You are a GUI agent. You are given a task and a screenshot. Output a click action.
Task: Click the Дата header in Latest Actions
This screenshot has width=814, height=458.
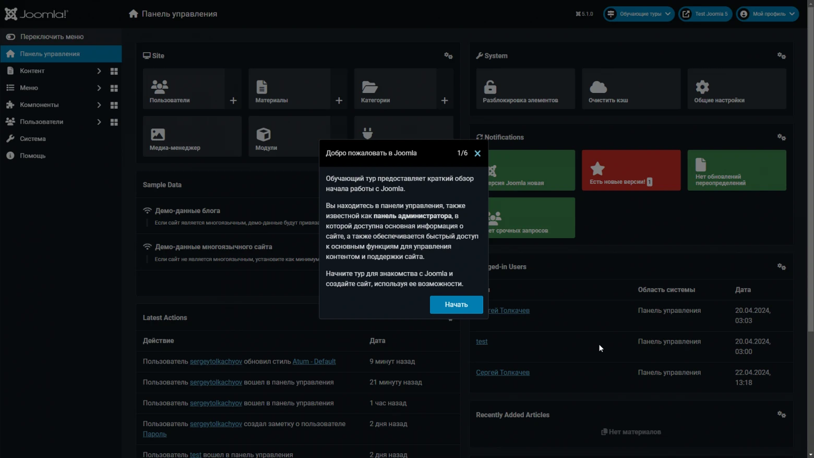coord(377,340)
